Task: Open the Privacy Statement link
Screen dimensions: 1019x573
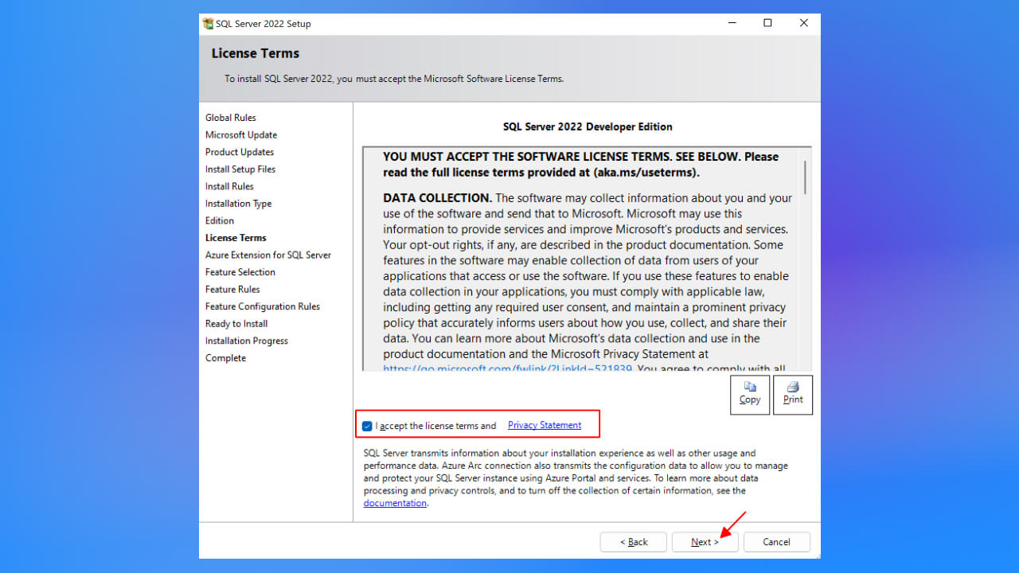Action: click(x=545, y=425)
